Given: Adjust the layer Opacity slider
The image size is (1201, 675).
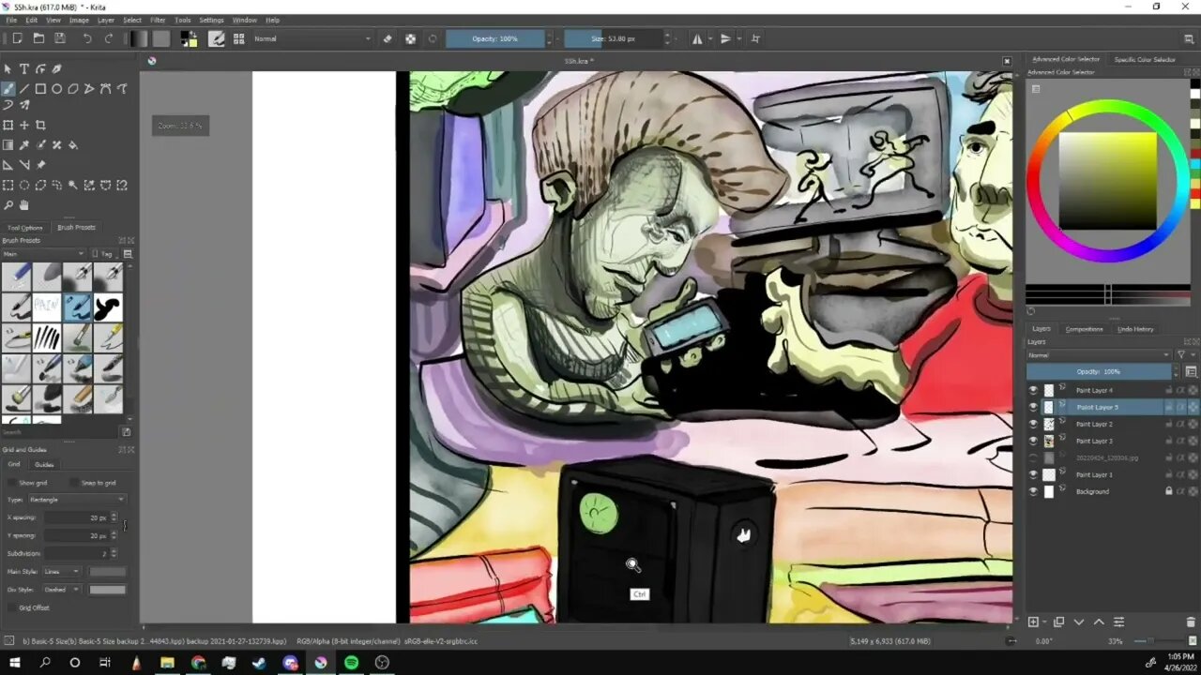Looking at the screenshot, I should tap(1099, 372).
